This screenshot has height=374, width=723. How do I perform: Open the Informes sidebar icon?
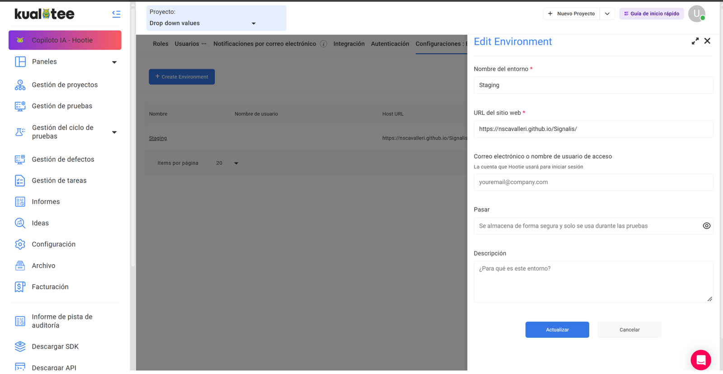point(20,202)
